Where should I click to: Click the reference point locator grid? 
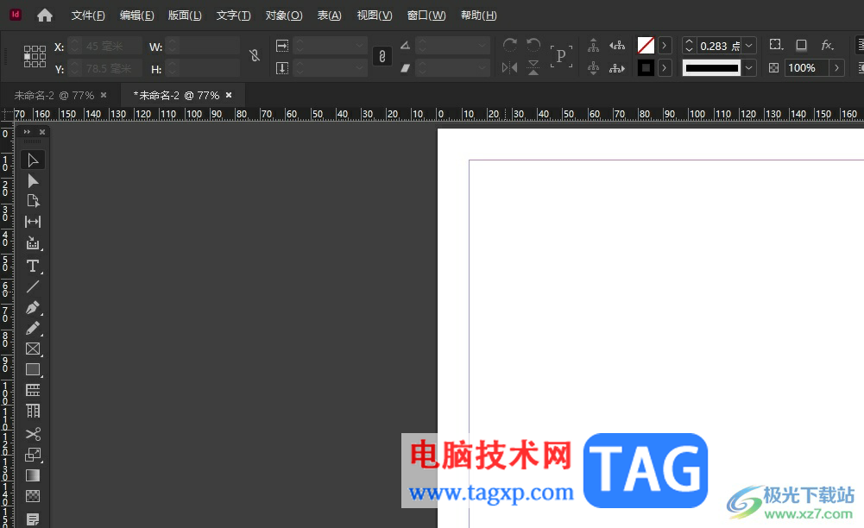coord(35,56)
